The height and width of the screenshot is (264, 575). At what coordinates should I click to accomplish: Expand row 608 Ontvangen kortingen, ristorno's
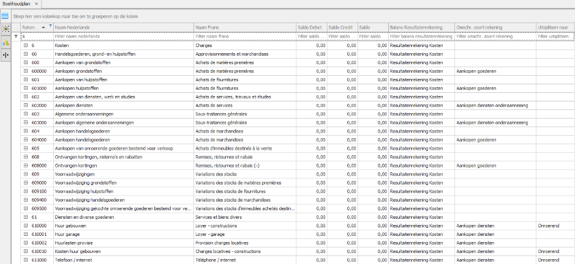[26, 157]
